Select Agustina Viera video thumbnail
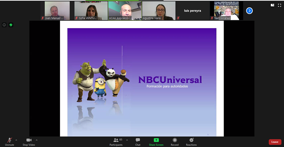Screen dimensions: 284x147 pos(159,11)
